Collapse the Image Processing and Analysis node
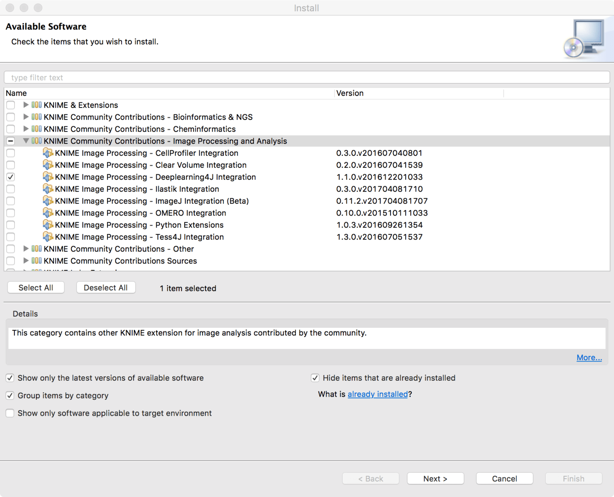 [x=26, y=141]
